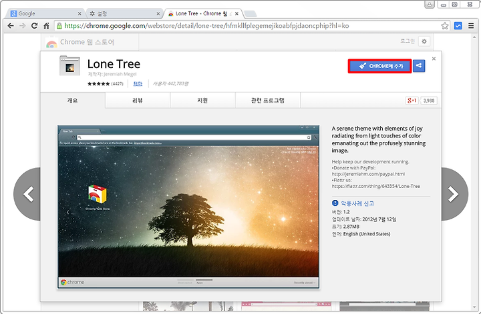This screenshot has width=481, height=314.
Task: Close the Google browser tab
Action: point(79,14)
